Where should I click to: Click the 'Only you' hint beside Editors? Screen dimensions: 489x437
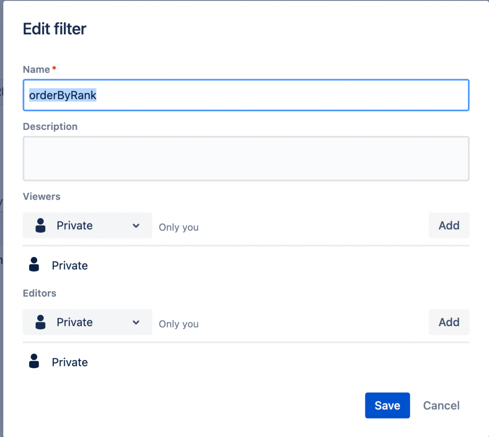(179, 324)
